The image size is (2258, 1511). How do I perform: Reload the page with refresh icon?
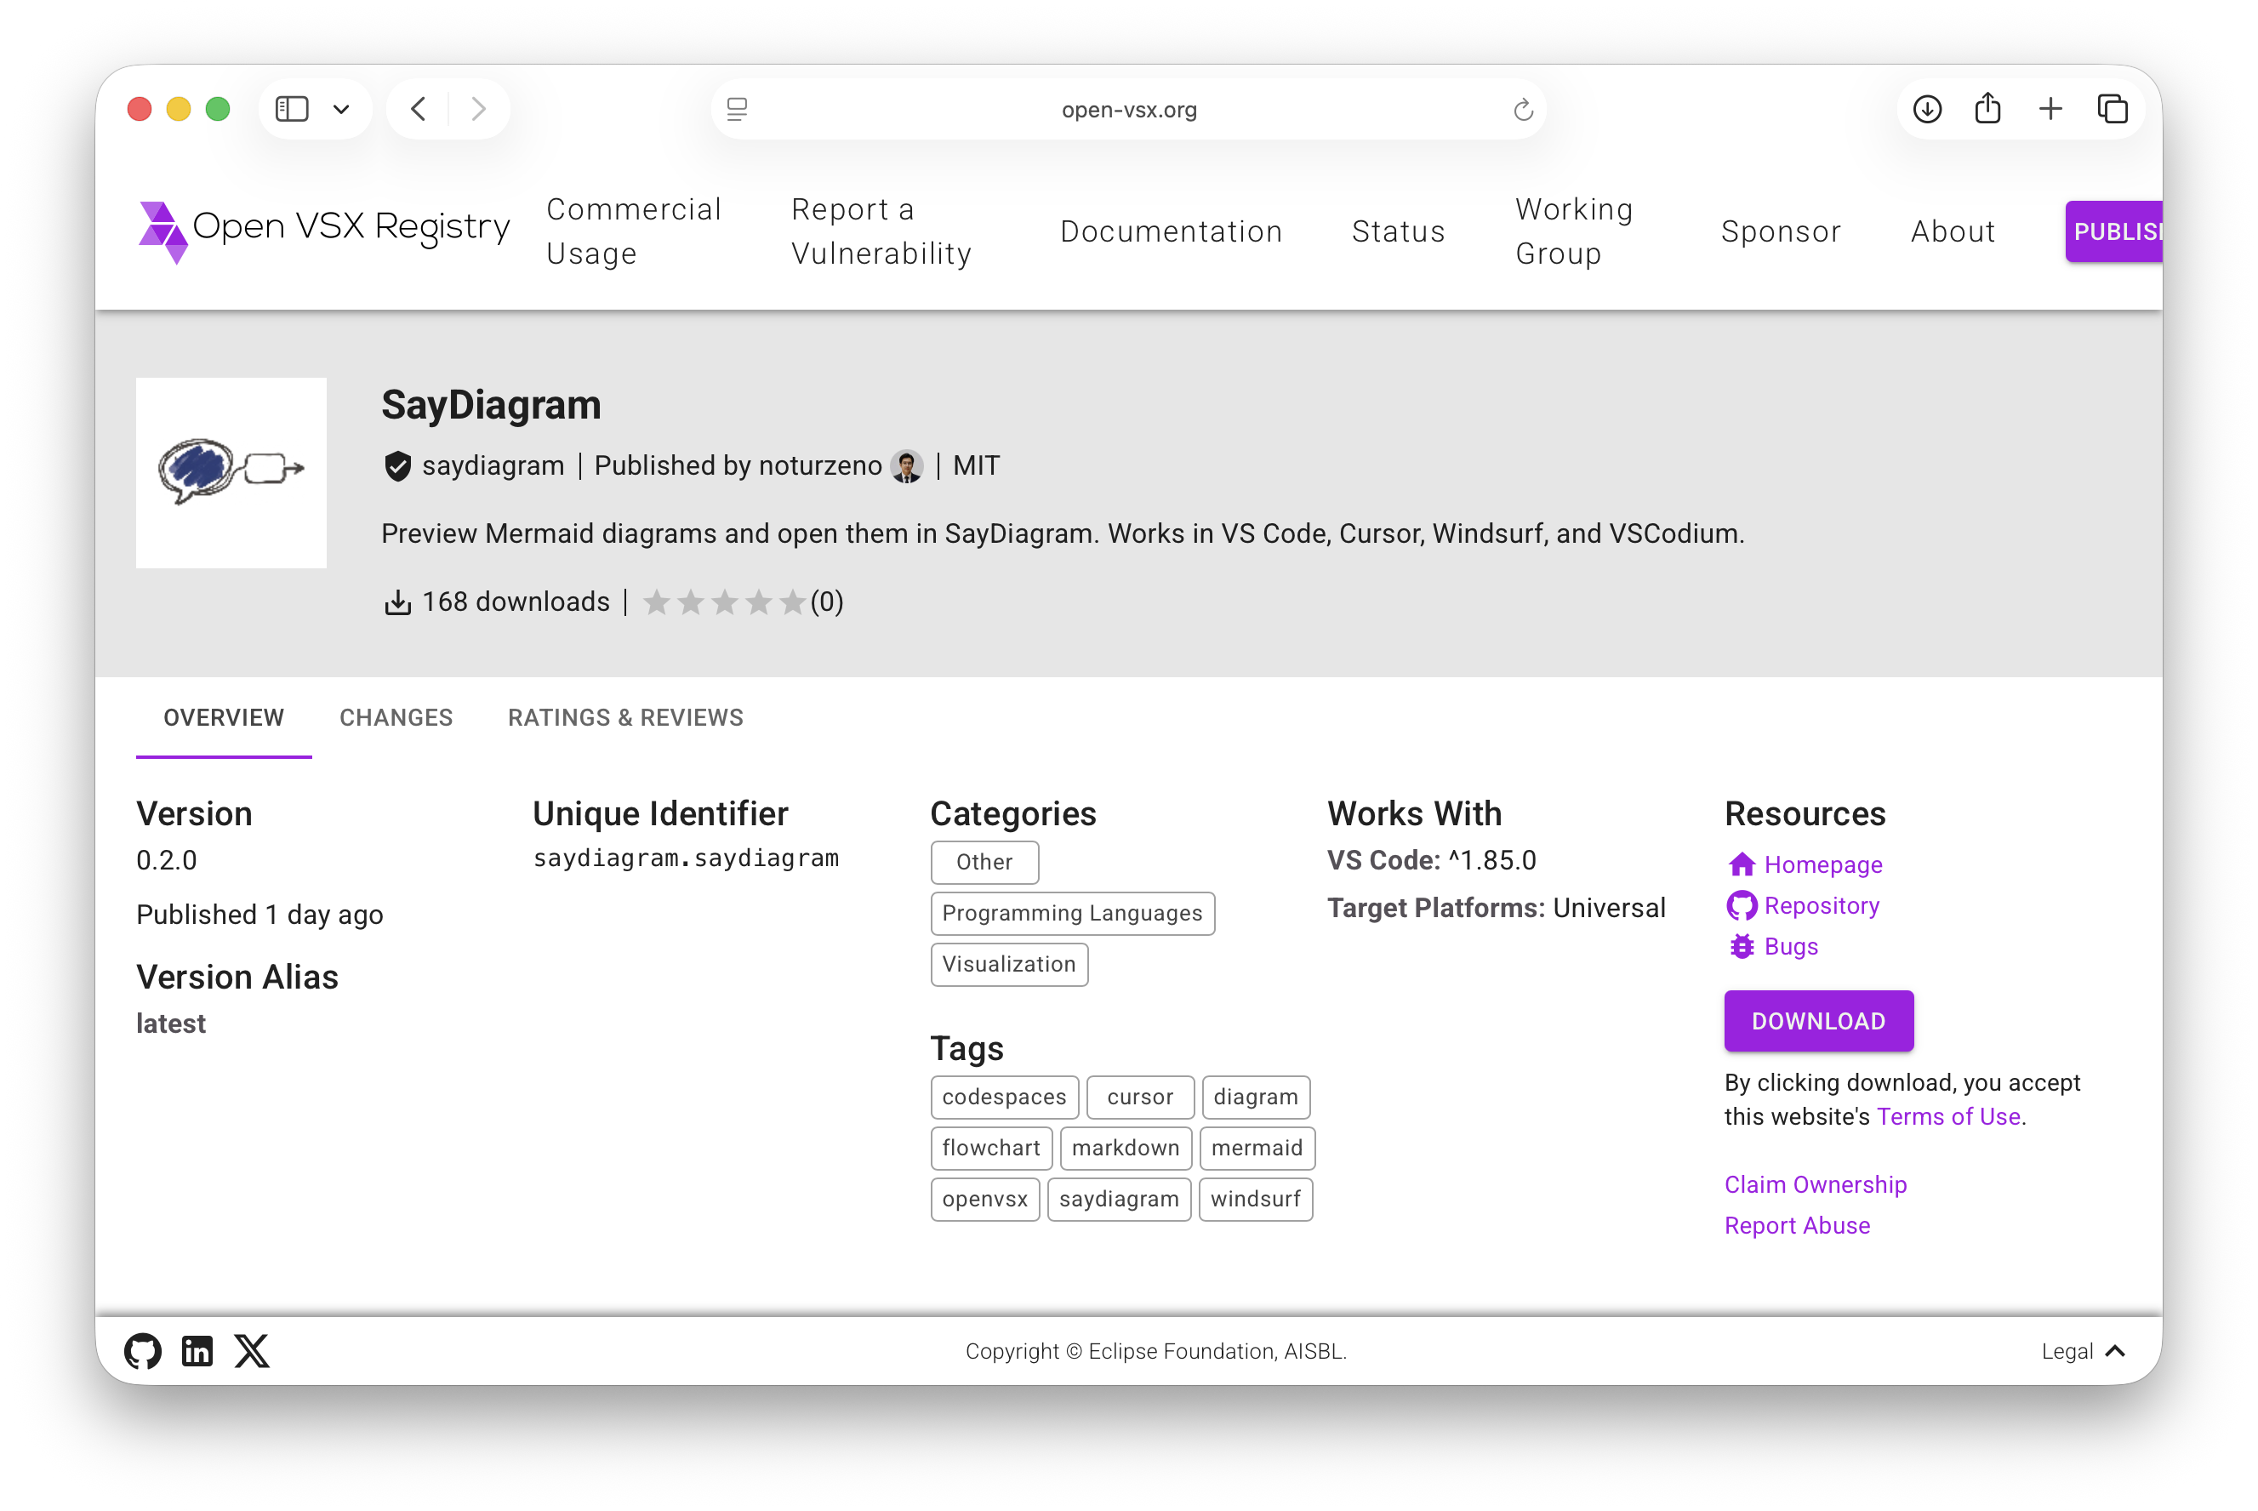[1523, 110]
